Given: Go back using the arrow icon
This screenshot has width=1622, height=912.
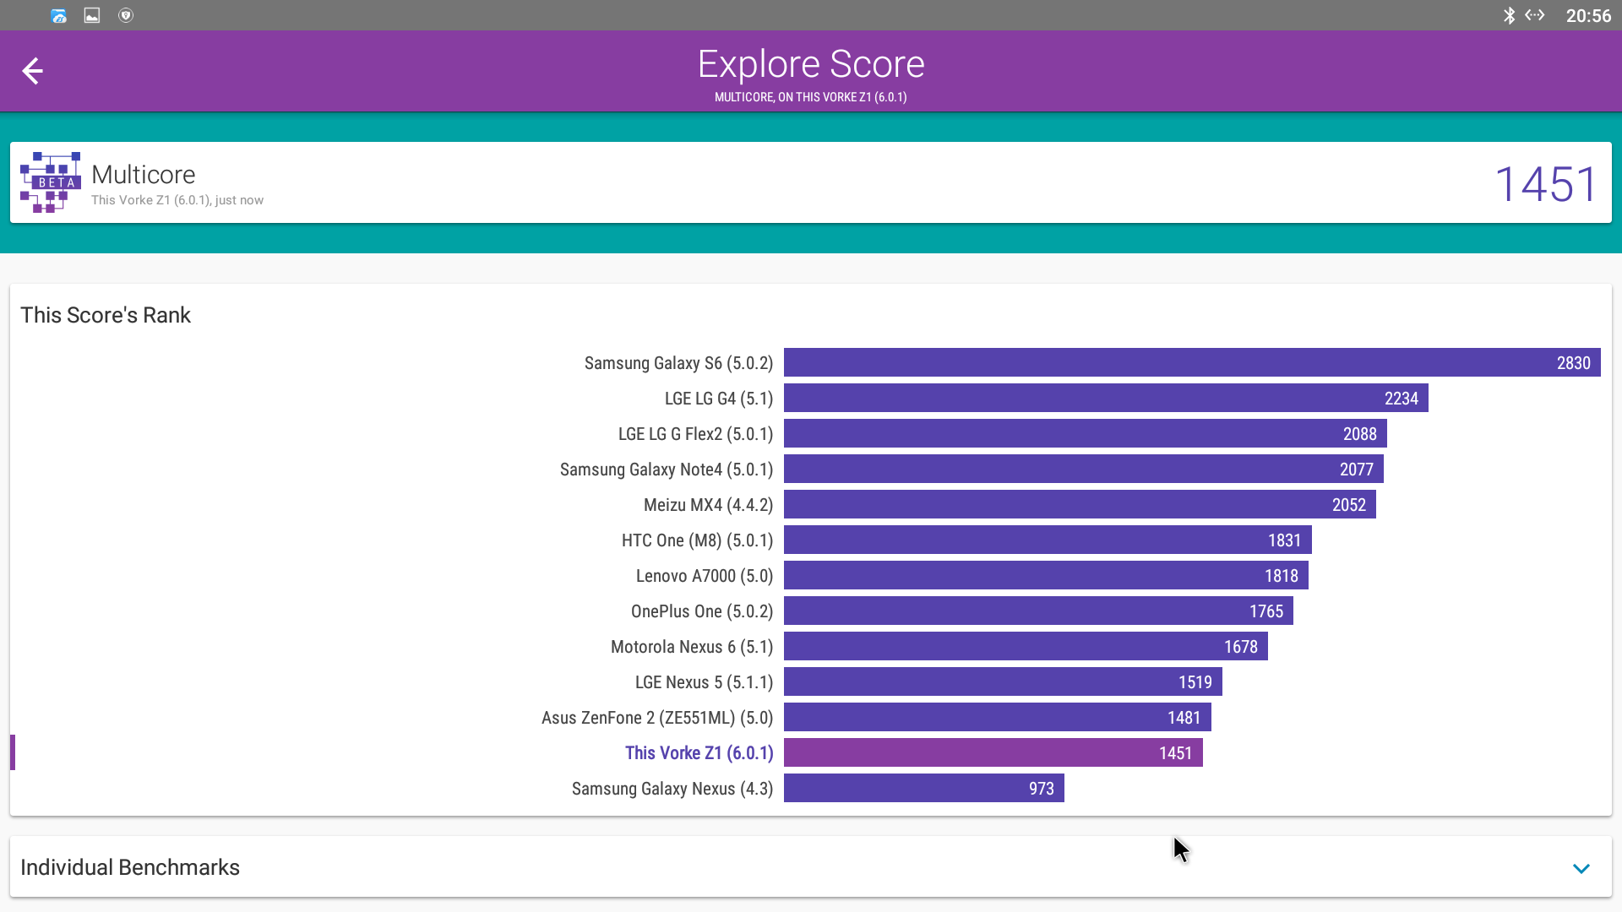Looking at the screenshot, I should [x=32, y=71].
